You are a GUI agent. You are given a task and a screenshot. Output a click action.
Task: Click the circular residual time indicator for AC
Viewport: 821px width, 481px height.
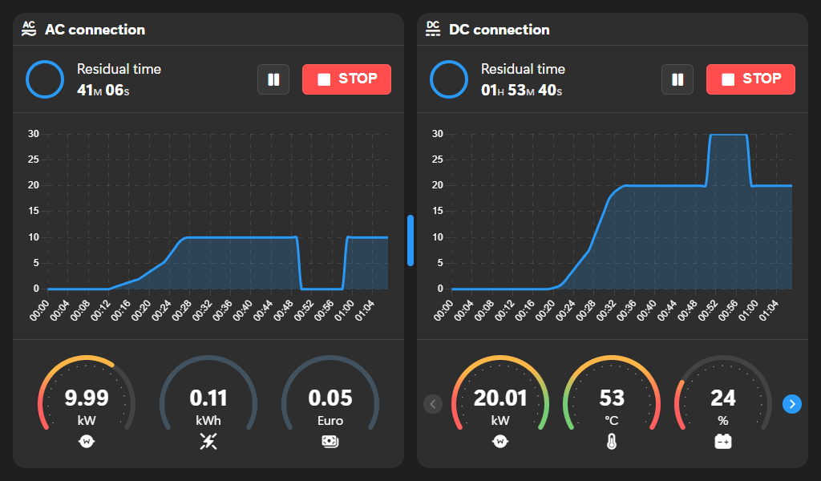45,79
